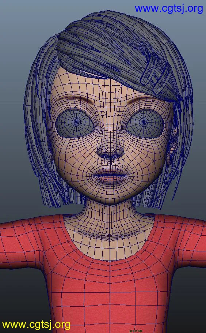Select the character's right-side eyeball mesh

[145, 123]
